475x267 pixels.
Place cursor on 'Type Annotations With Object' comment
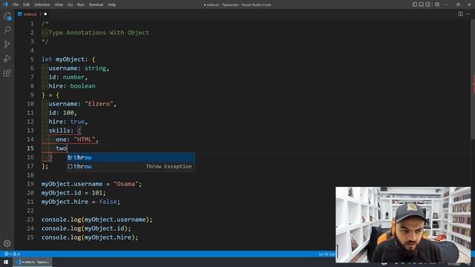pos(99,33)
